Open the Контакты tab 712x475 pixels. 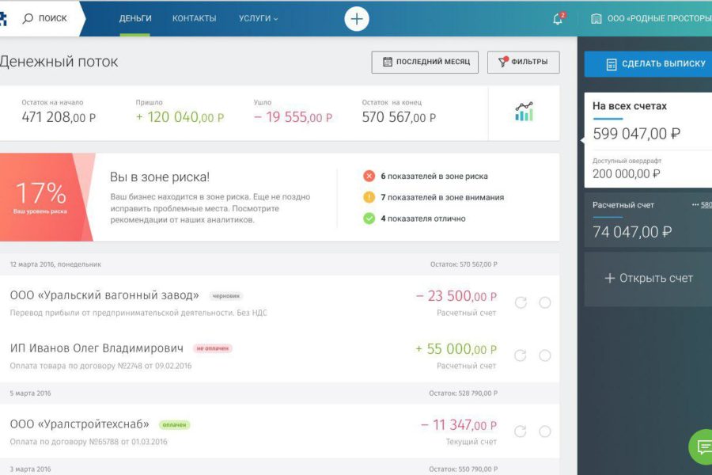(x=194, y=19)
